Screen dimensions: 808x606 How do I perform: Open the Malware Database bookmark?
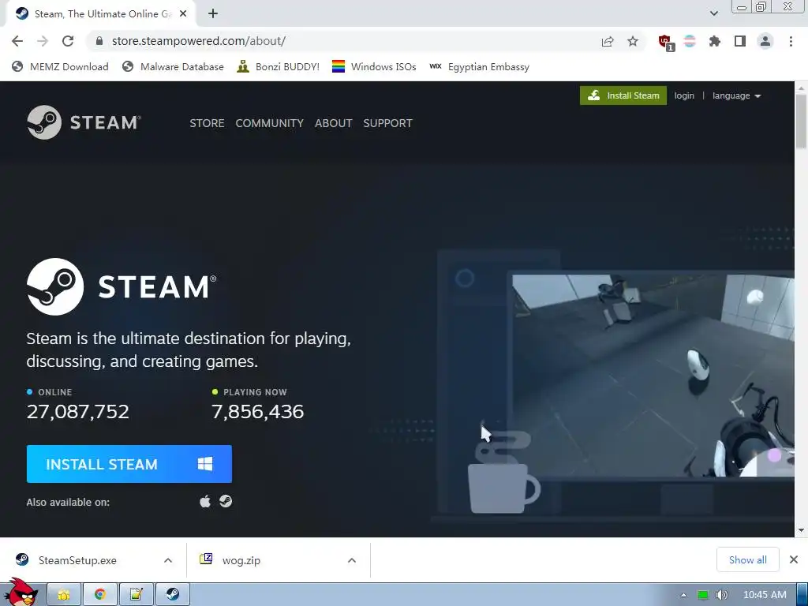[x=173, y=66]
